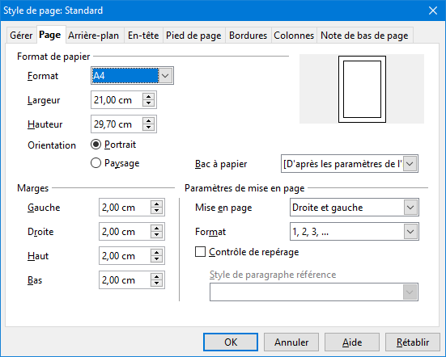Screen dimensions: 446x357
Task: Confirm with the OK button
Action: coord(231,342)
